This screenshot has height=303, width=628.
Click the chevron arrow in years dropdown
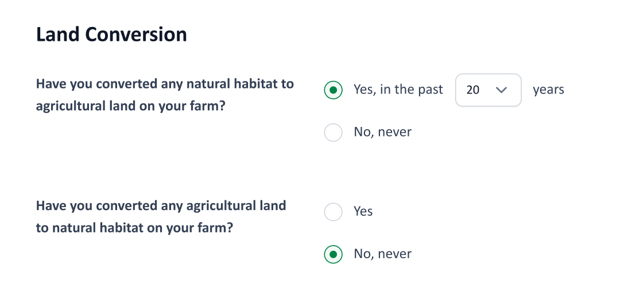501,90
